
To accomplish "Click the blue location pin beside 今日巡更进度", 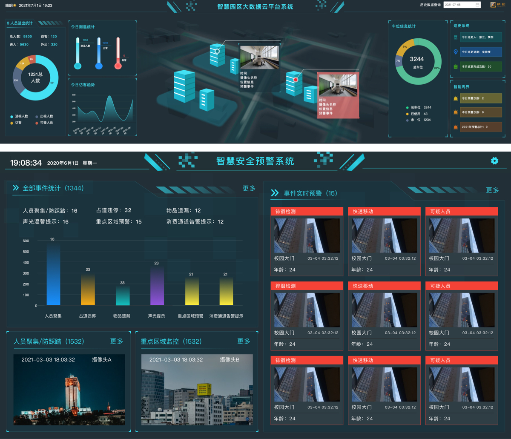I will tap(456, 52).
